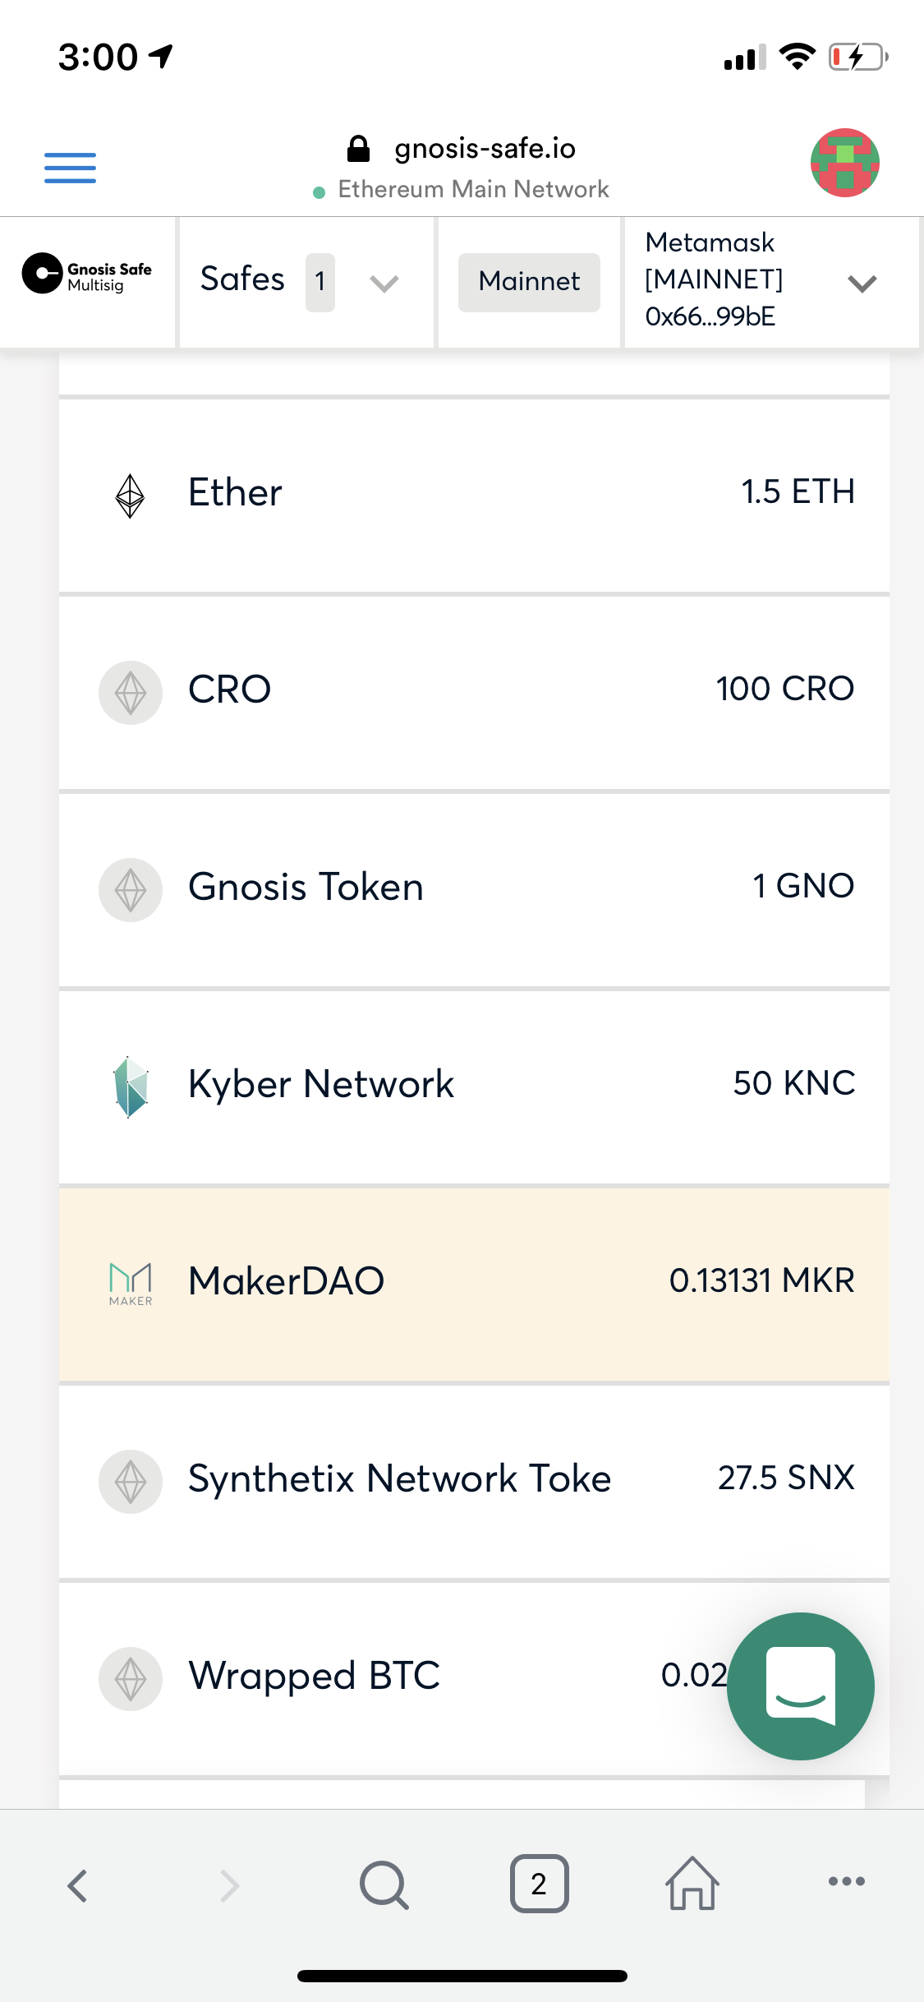924x2002 pixels.
Task: Open the Gnosis Token row
Action: 474,890
